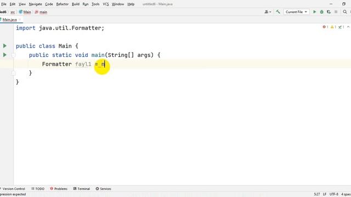The width and height of the screenshot is (351, 197).
Task: Collapse main method code fold marker
Action: 13,55
